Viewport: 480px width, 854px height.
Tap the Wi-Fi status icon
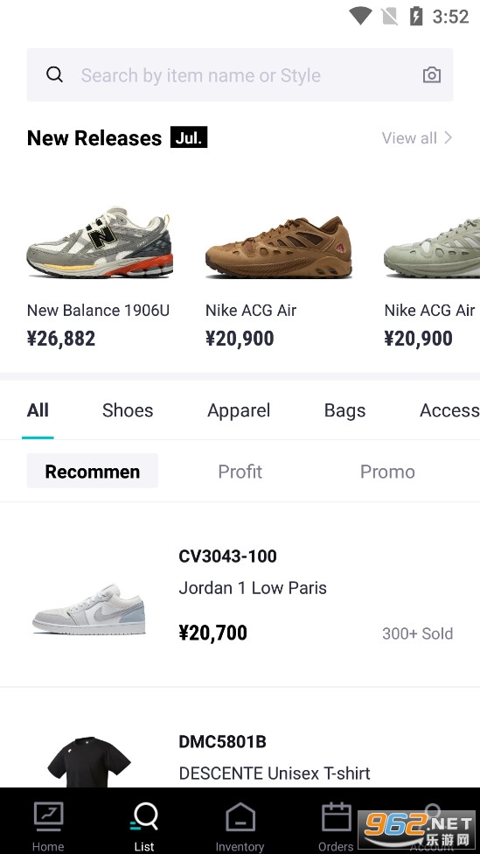pyautogui.click(x=359, y=16)
